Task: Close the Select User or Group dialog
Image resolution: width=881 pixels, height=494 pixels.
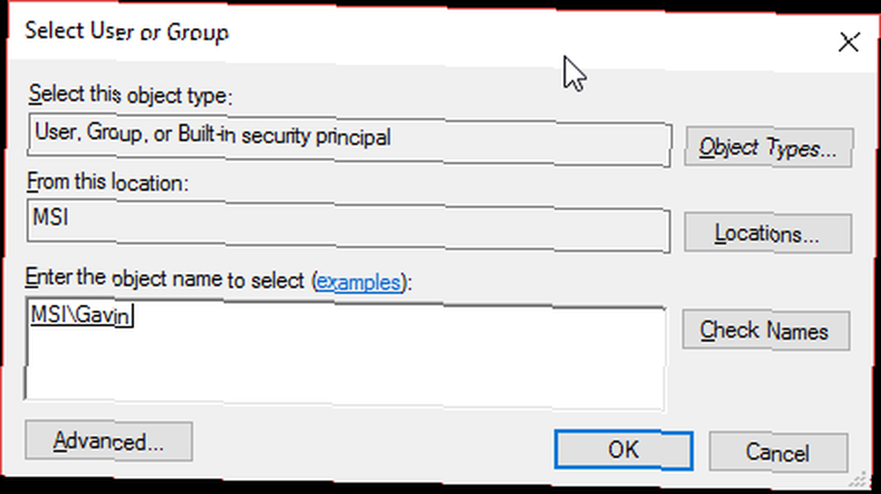Action: point(848,42)
